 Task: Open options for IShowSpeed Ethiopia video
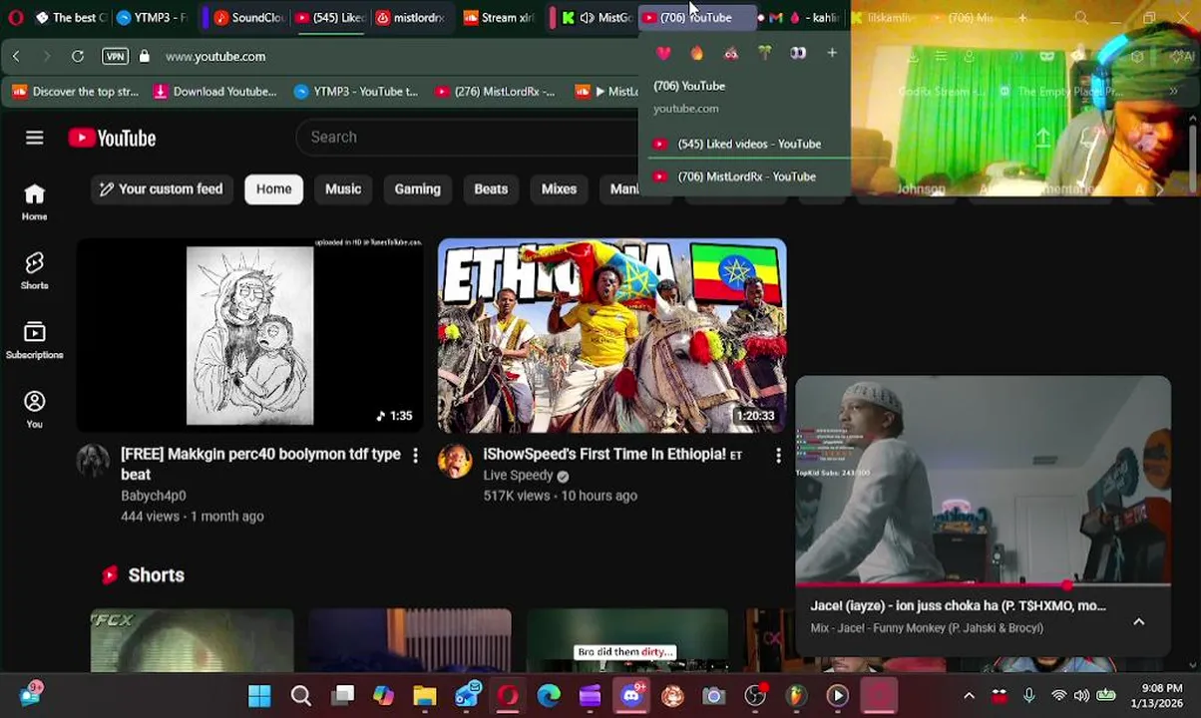click(x=778, y=455)
